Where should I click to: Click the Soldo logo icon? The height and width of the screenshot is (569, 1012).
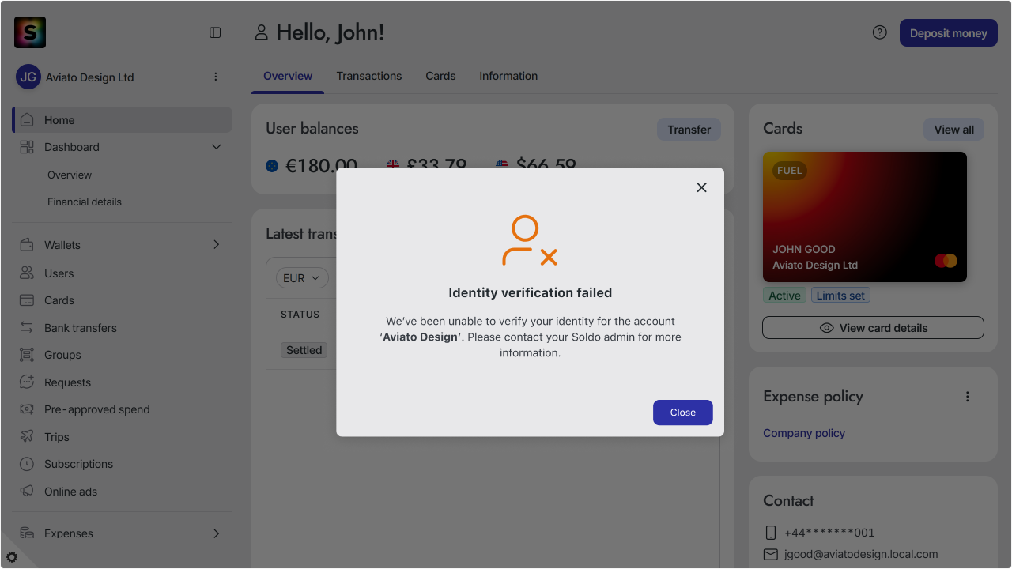point(30,32)
